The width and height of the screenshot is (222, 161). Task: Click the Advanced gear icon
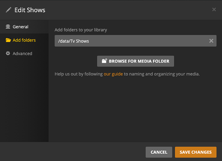tap(8, 54)
